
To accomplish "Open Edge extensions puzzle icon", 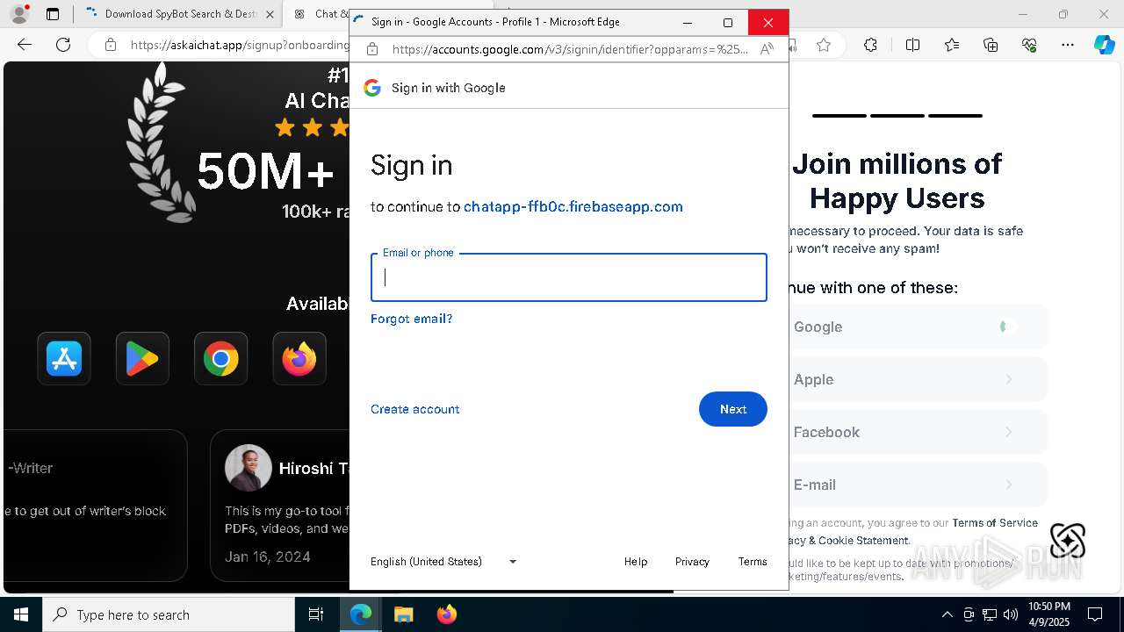I will [870, 45].
